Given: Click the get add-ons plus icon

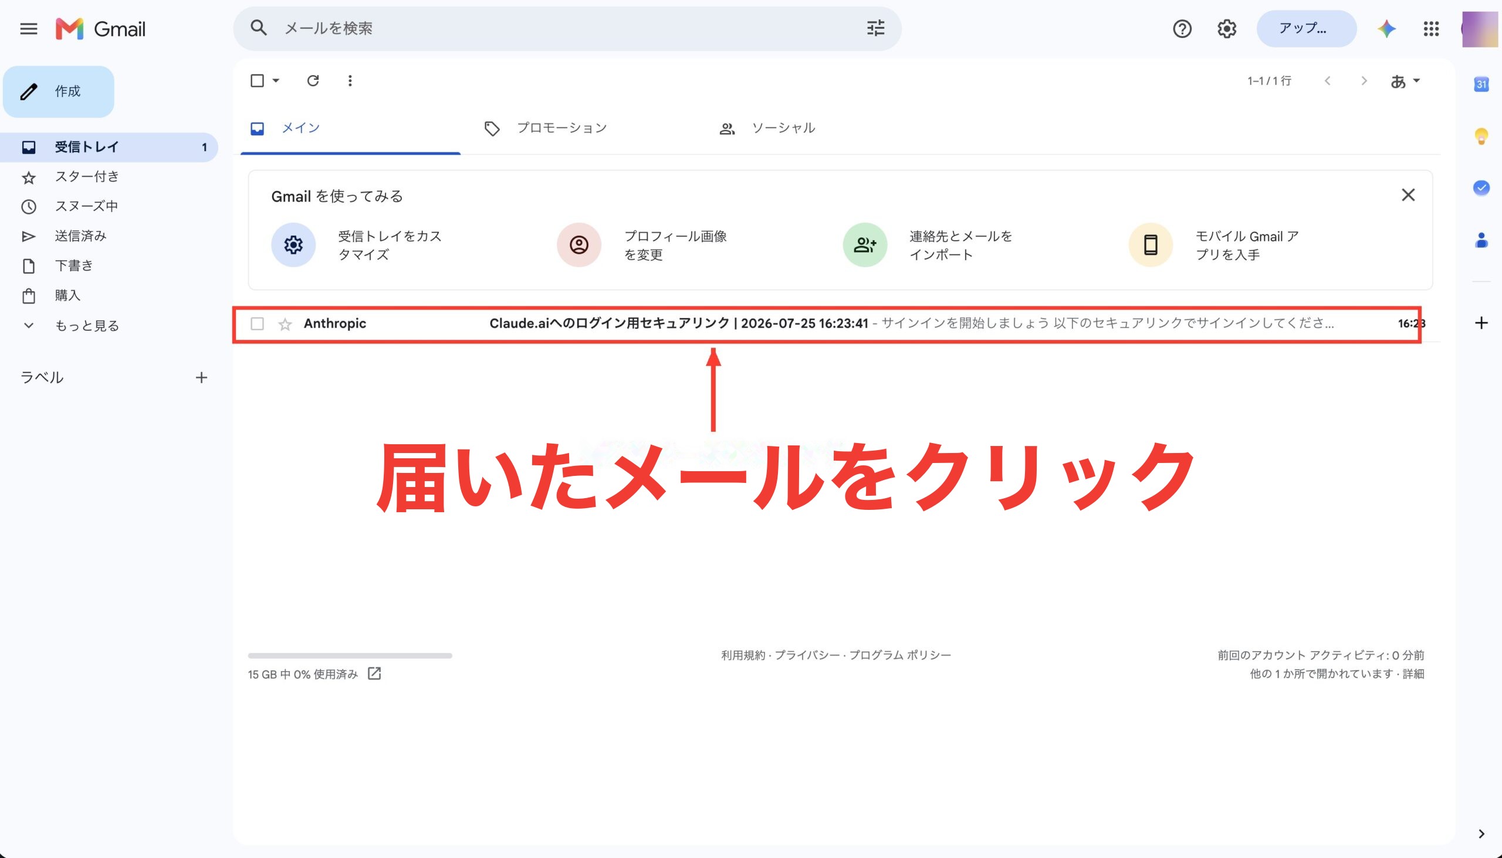Looking at the screenshot, I should tap(1481, 322).
